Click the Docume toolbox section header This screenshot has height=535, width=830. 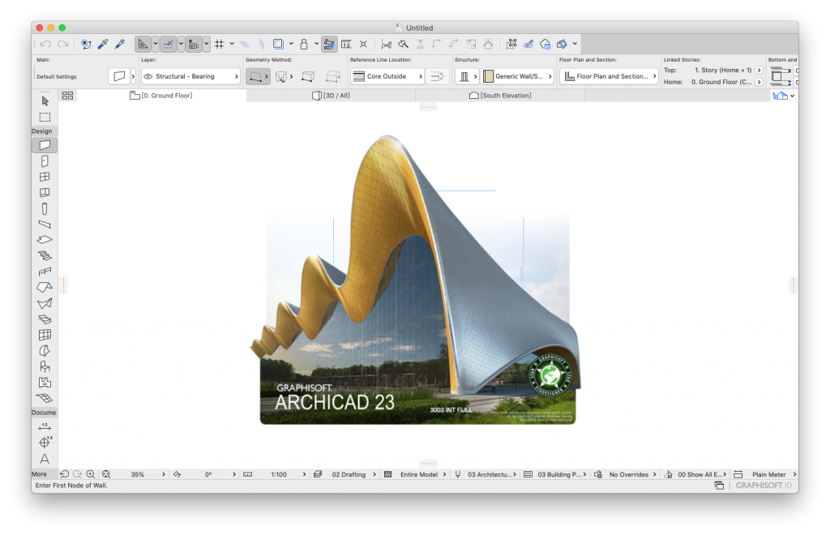[x=44, y=413]
